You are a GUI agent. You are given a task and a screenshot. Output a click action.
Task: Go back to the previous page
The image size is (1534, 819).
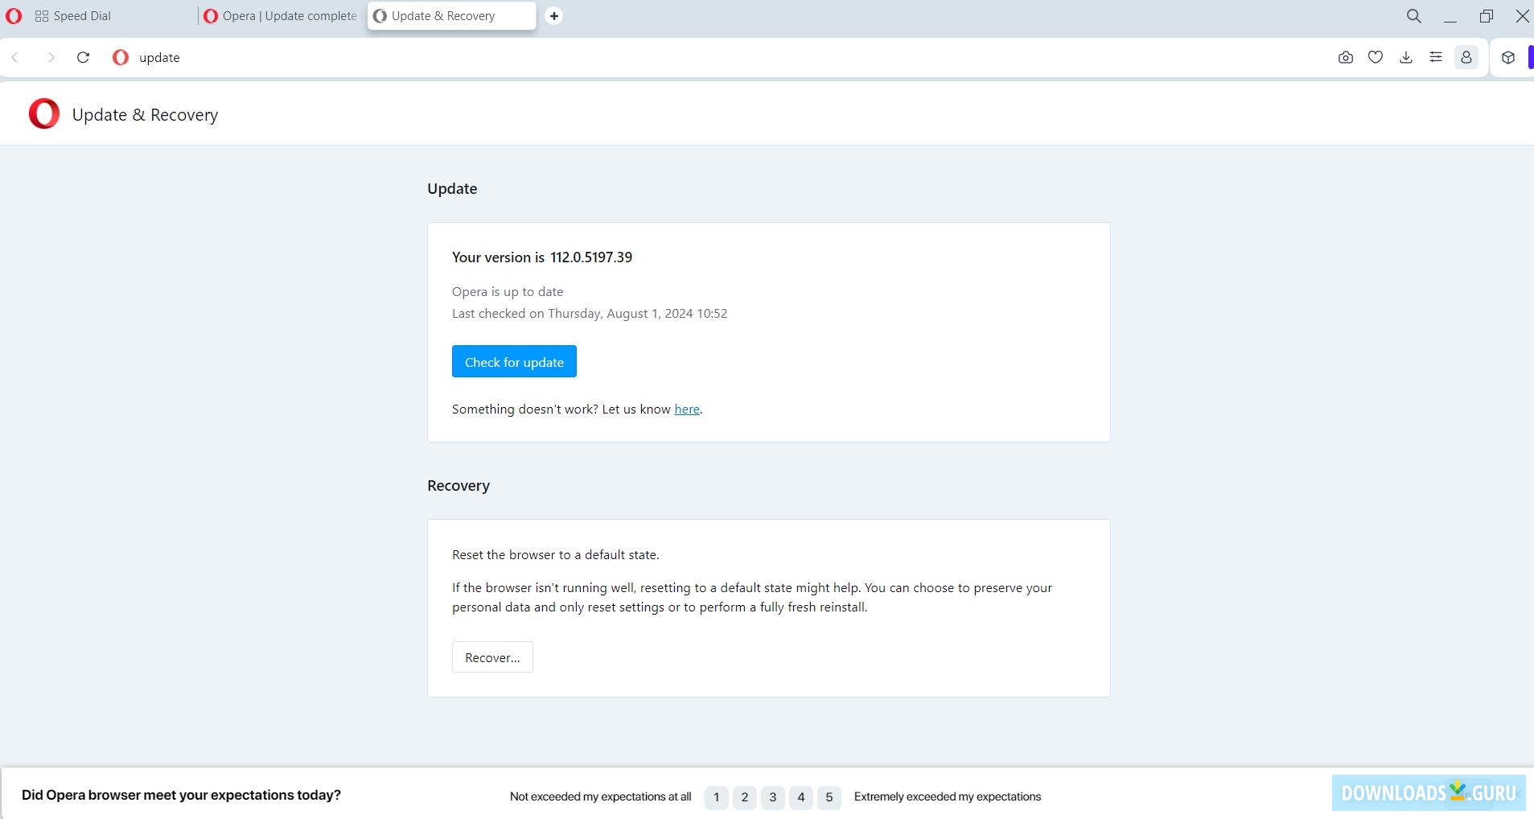[15, 58]
